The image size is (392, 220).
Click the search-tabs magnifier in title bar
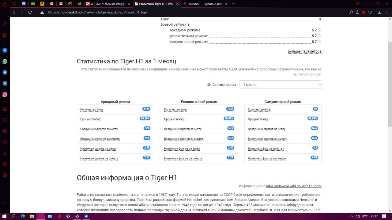point(358,4)
